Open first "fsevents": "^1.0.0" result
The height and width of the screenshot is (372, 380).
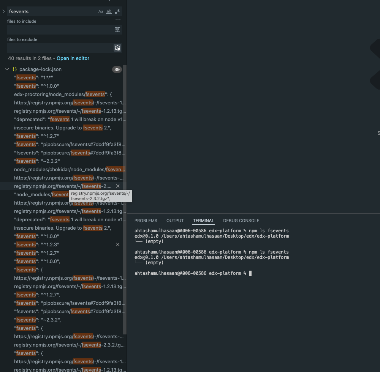[x=36, y=86]
